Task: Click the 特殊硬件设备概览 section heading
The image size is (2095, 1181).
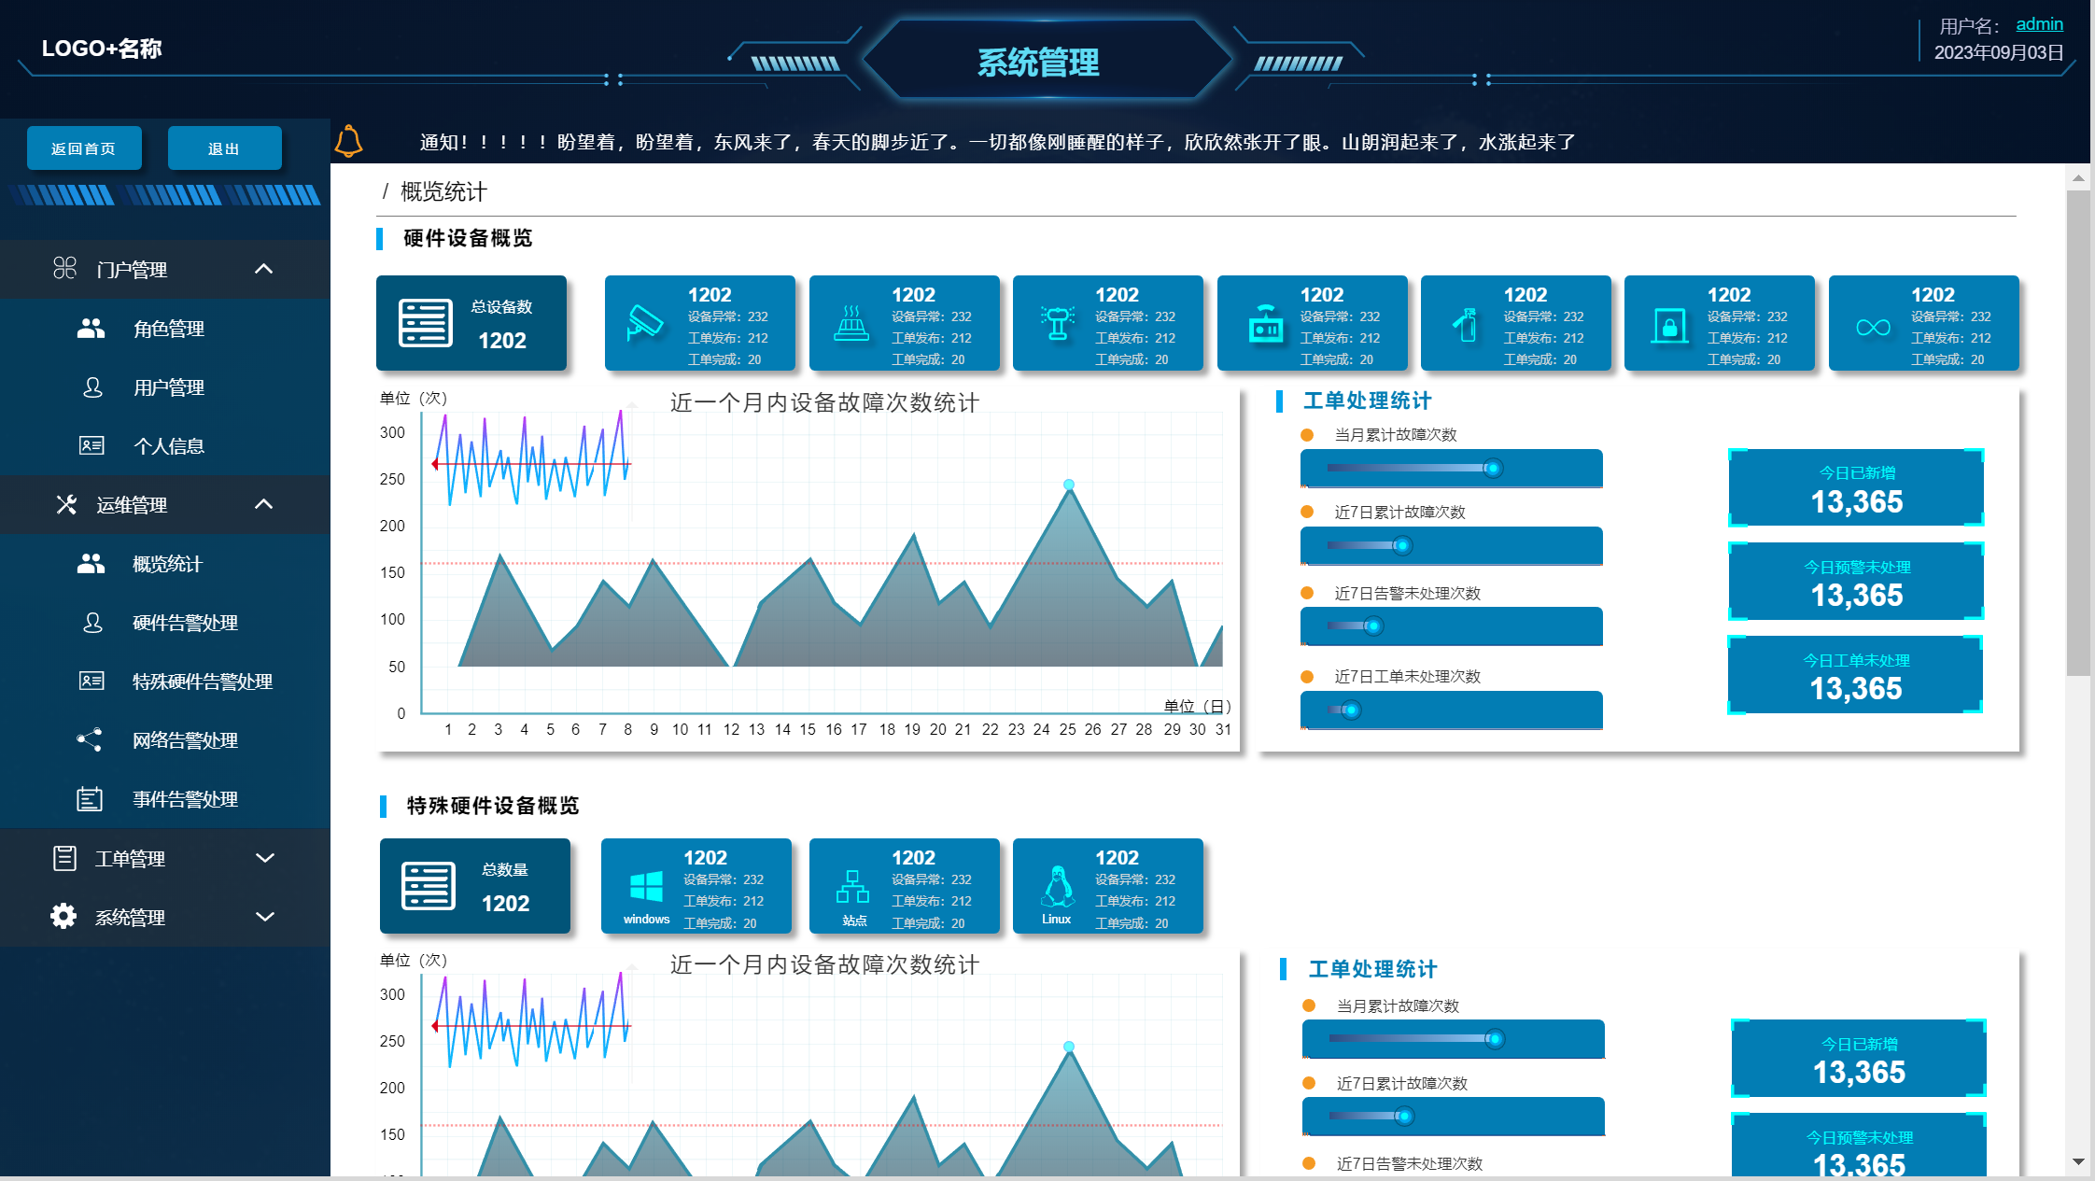Action: (x=493, y=806)
